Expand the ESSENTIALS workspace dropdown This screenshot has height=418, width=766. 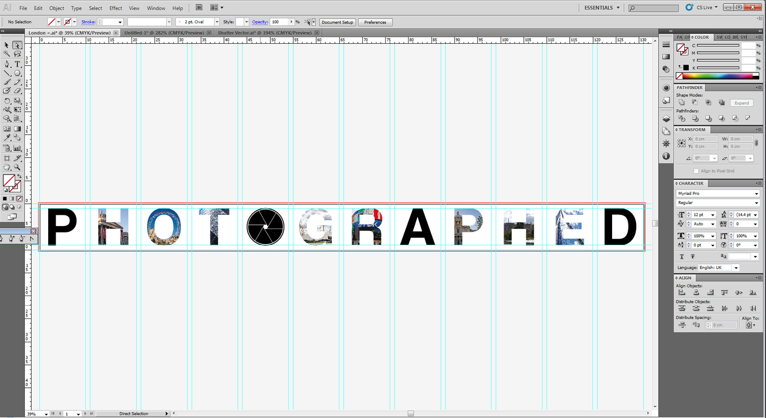coord(618,8)
